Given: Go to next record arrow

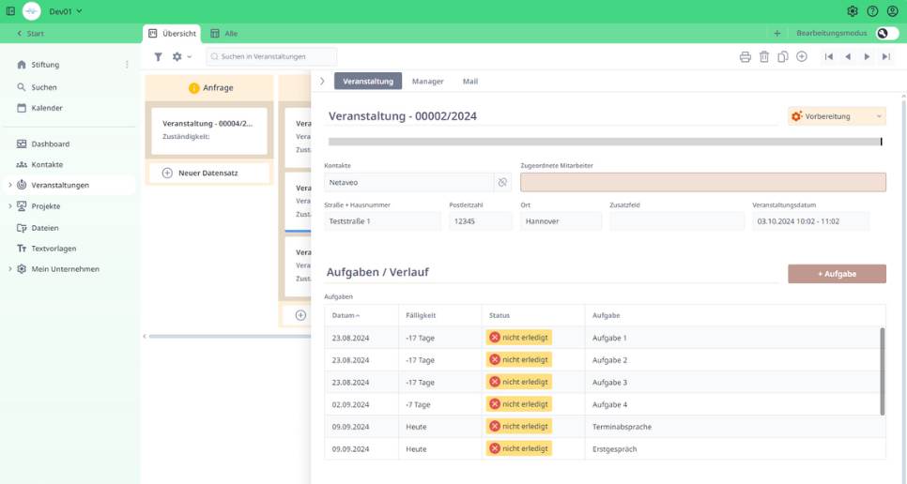Looking at the screenshot, I should [x=867, y=57].
